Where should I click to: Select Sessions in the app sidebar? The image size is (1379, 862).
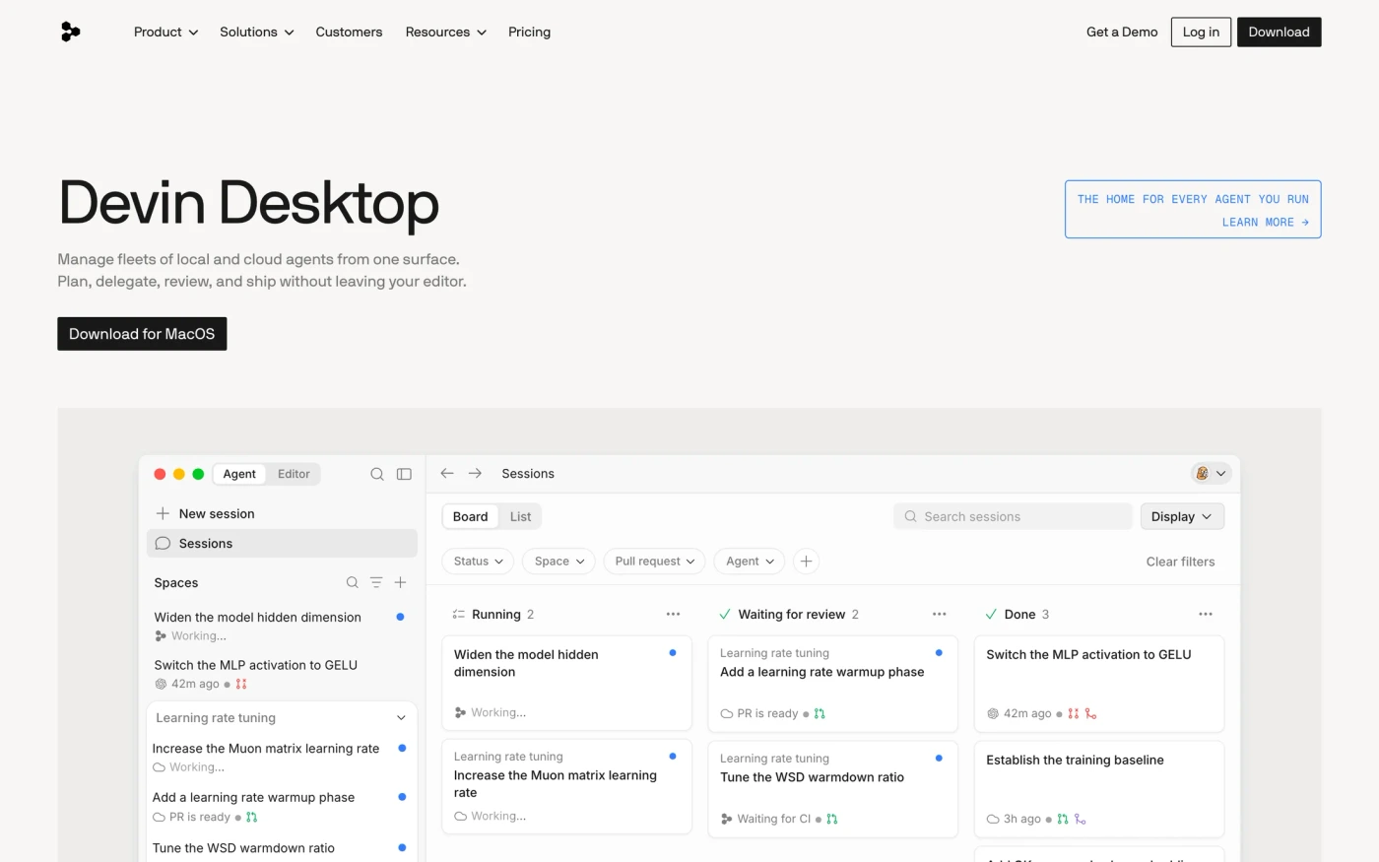(x=282, y=544)
